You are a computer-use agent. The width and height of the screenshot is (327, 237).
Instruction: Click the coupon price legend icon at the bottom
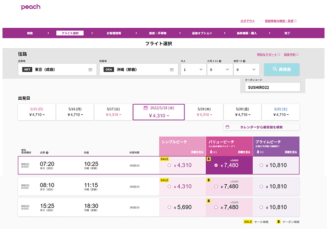[x=278, y=222]
